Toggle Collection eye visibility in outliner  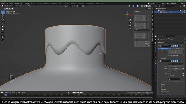pyautogui.click(x=182, y=10)
